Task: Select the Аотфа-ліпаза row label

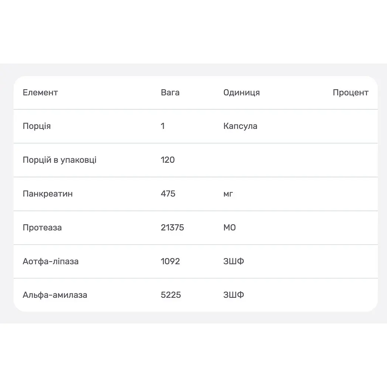Action: coord(51,262)
